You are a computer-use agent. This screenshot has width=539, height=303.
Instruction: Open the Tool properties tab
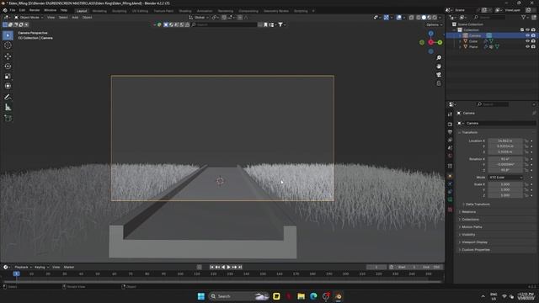coord(450,114)
